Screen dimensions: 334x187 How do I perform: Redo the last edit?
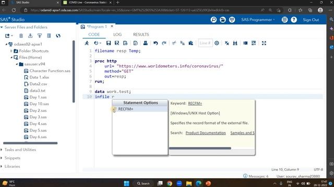[x=164, y=43]
